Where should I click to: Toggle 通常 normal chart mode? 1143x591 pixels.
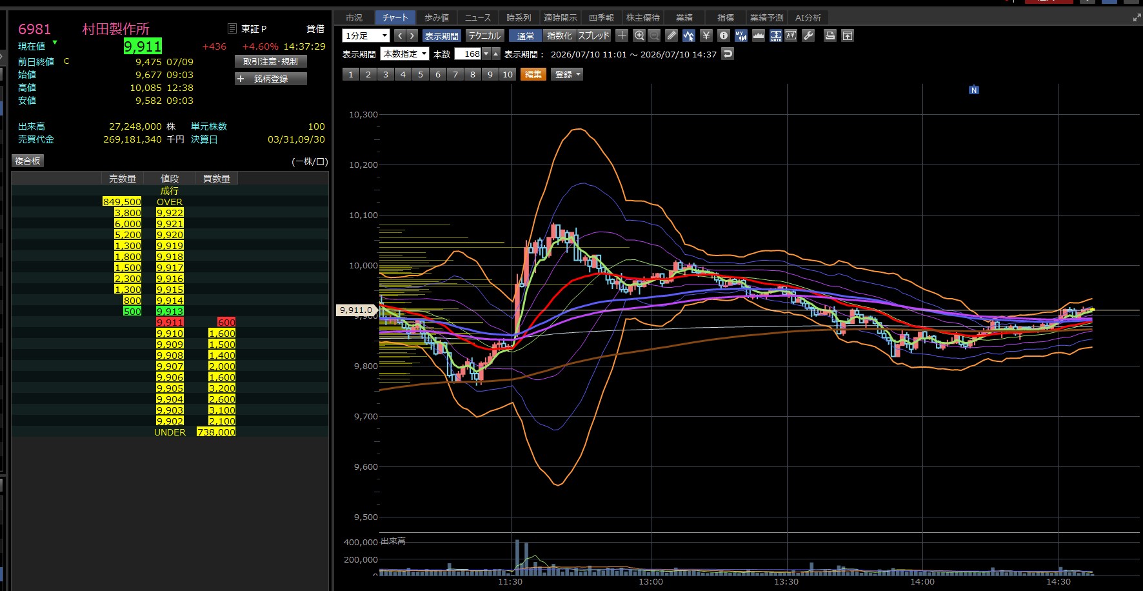pyautogui.click(x=526, y=36)
